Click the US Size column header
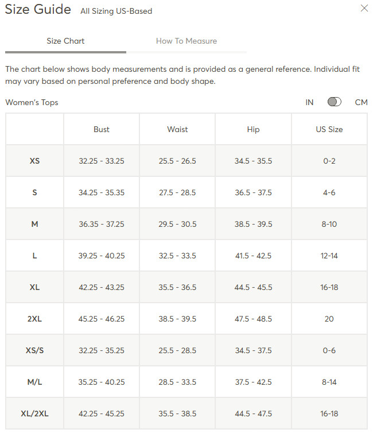The image size is (377, 433). pos(329,129)
